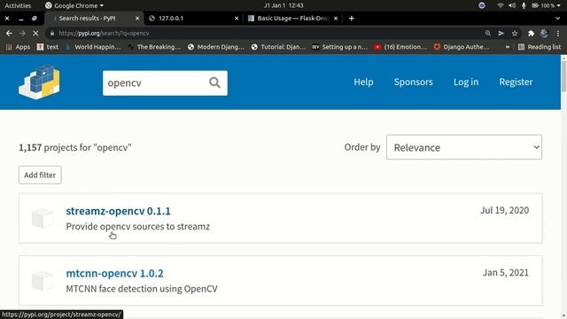This screenshot has width=567, height=319.
Task: Open the Tutorial: Djan... bookmark
Action: (279, 47)
